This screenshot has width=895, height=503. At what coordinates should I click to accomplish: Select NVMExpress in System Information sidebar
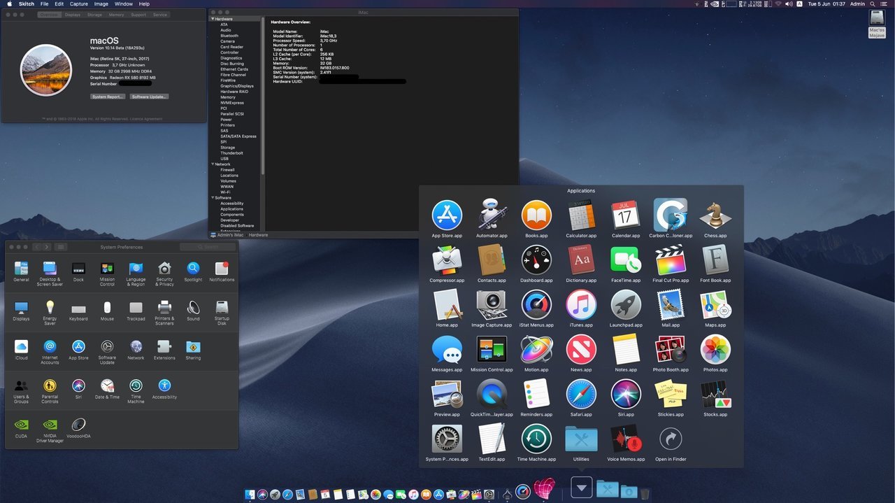(x=232, y=103)
